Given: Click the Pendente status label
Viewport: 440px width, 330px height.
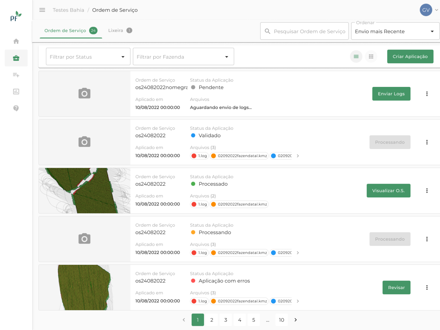Looking at the screenshot, I should [211, 87].
